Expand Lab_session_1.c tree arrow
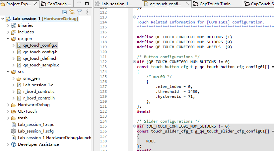 pos(14,85)
